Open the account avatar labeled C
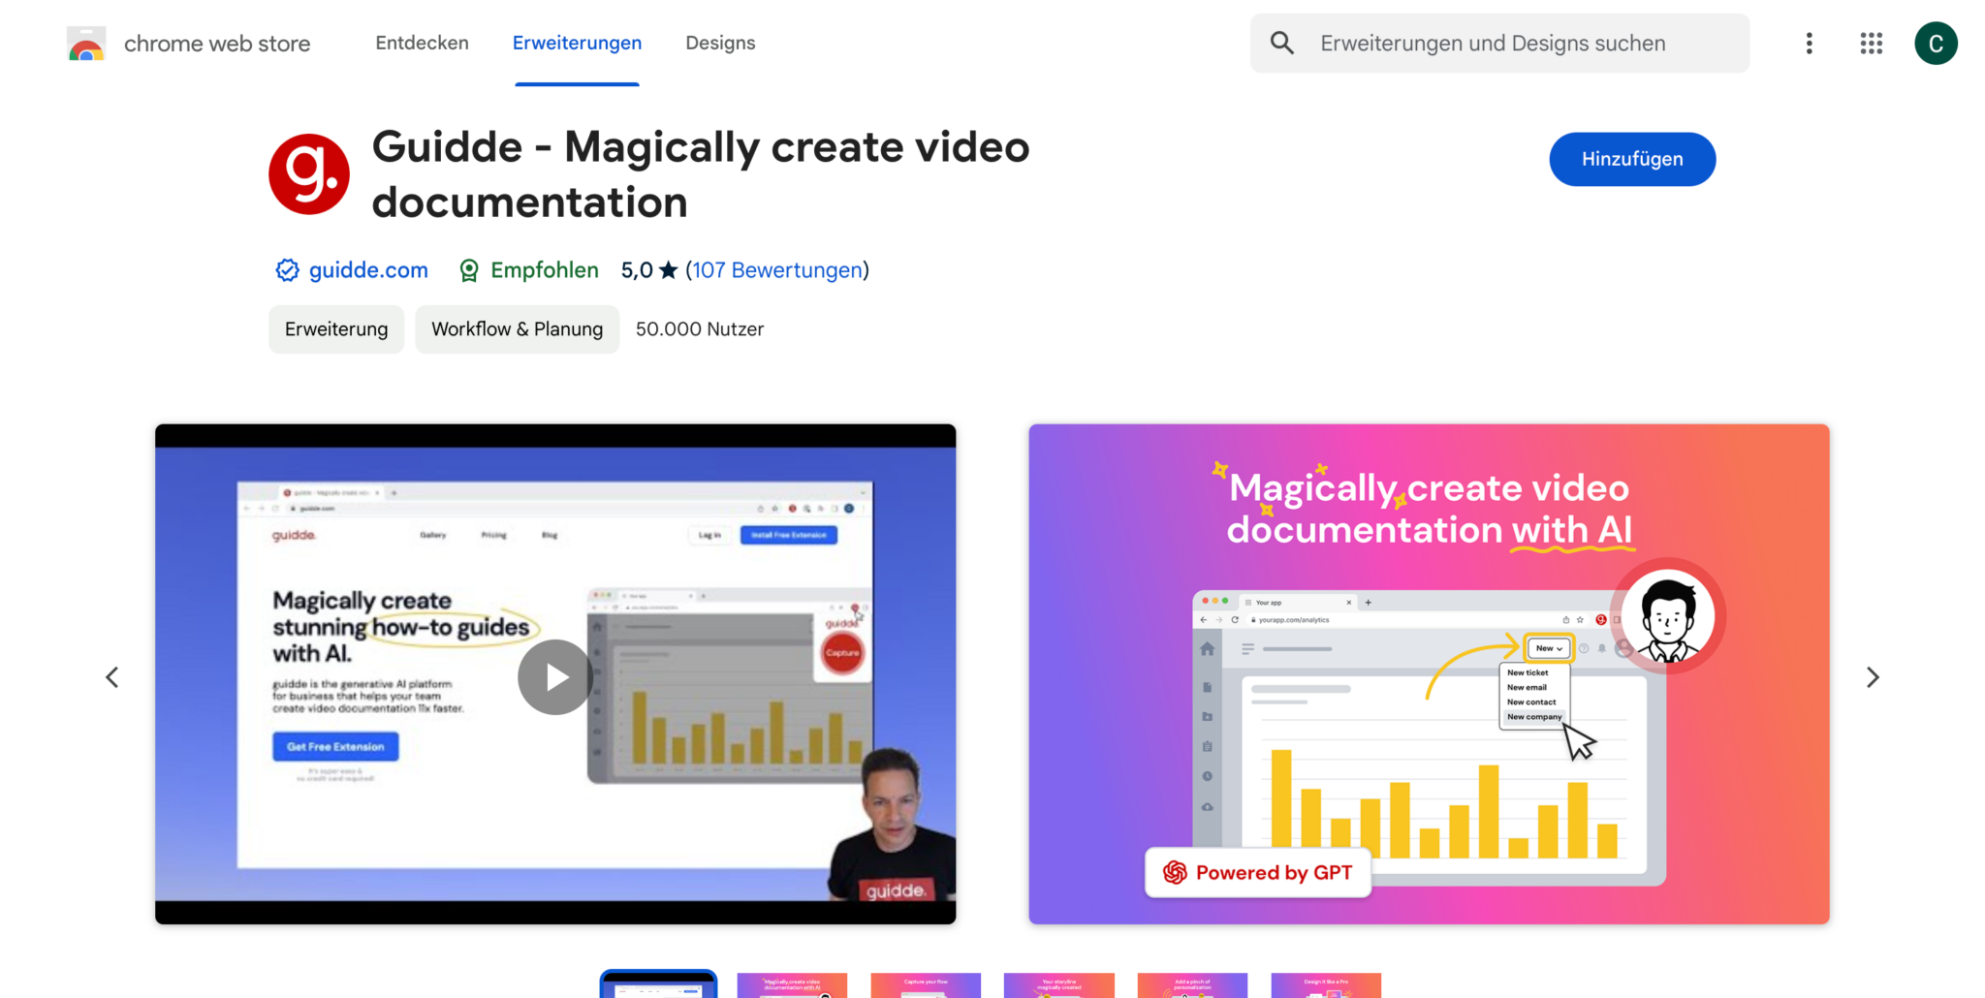This screenshot has height=998, width=1985. point(1935,44)
